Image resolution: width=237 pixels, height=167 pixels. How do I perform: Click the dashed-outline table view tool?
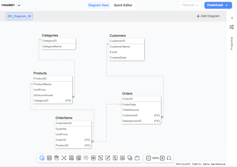pos(57,158)
